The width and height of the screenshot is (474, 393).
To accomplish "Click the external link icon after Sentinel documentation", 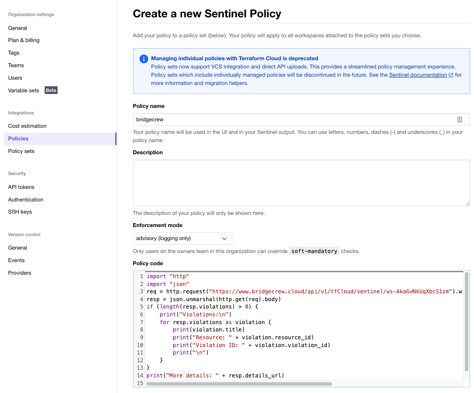I will click(x=451, y=75).
